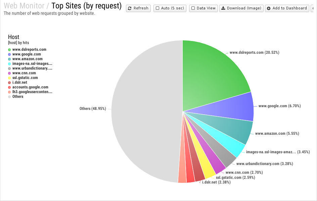
Task: Click the i.dslr.net (2.38%) chart label
Action: coord(216,182)
